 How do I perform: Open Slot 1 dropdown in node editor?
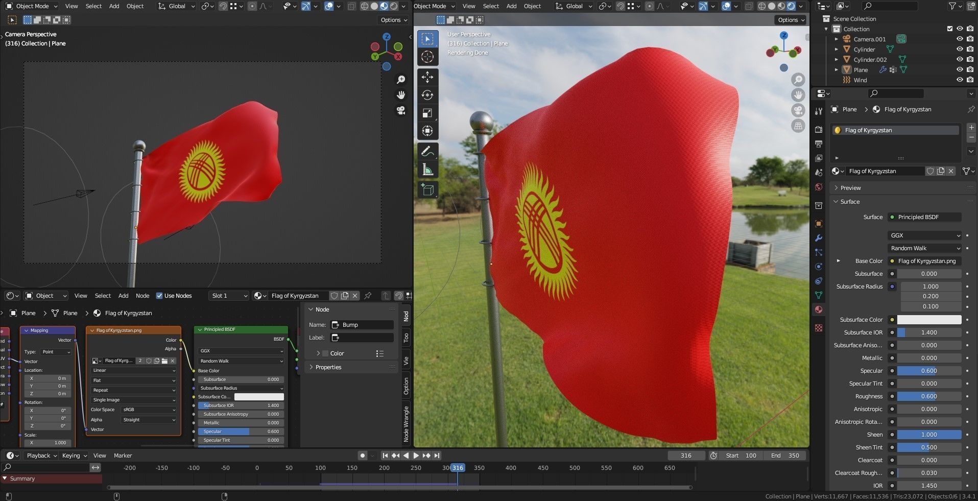(229, 296)
